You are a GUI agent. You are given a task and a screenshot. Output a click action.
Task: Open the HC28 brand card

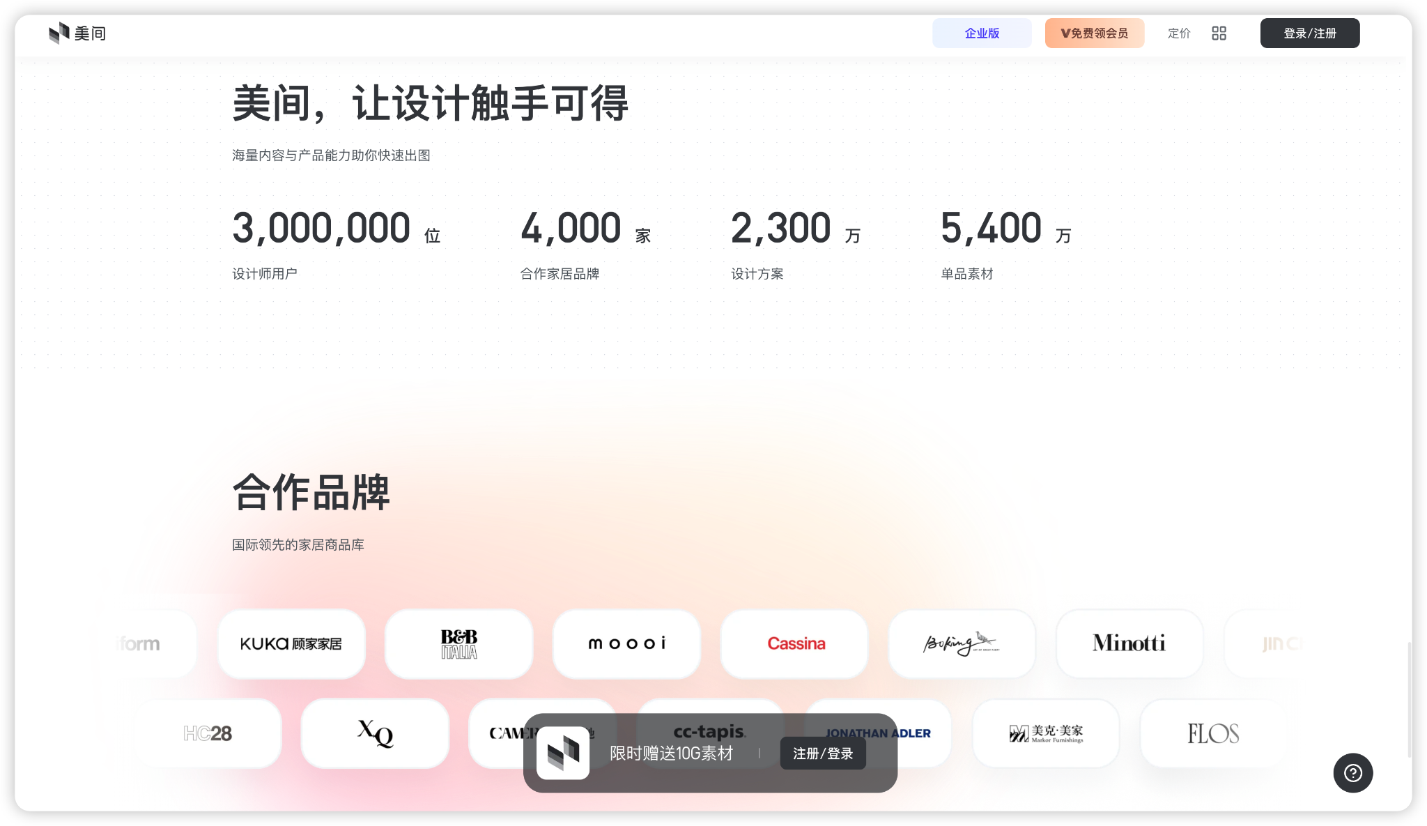(208, 733)
